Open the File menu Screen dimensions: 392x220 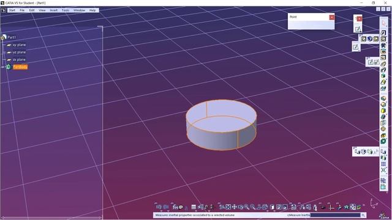pos(22,10)
